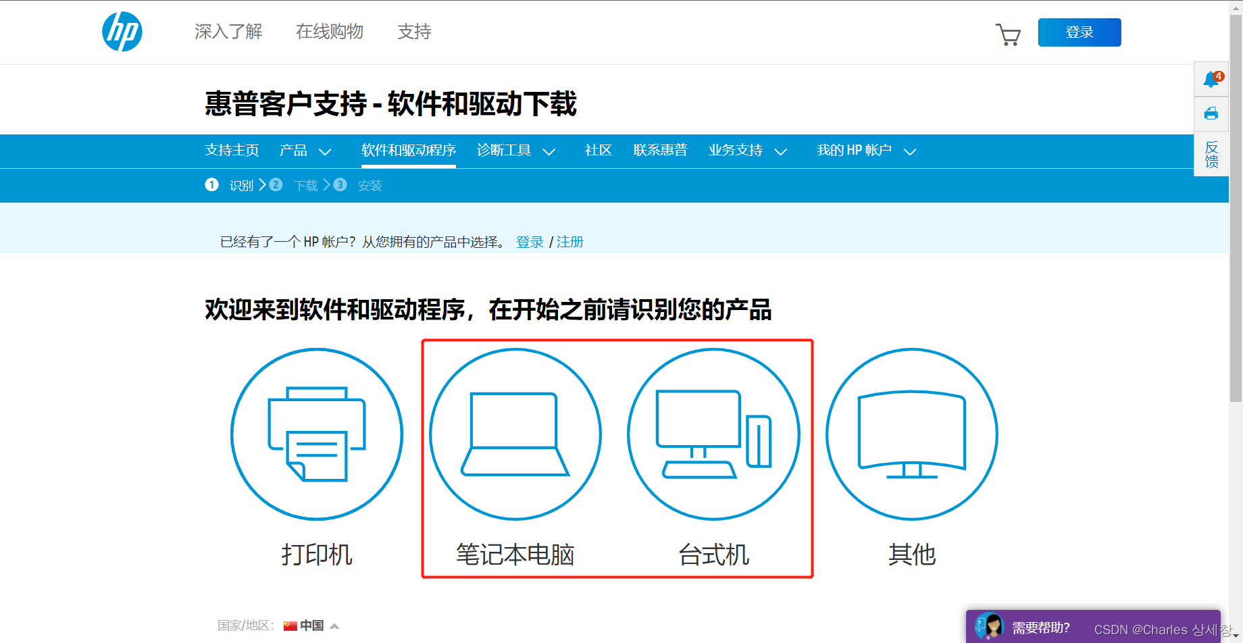Click the scrollbar down arrow
1243x643 pixels.
tap(1236, 636)
